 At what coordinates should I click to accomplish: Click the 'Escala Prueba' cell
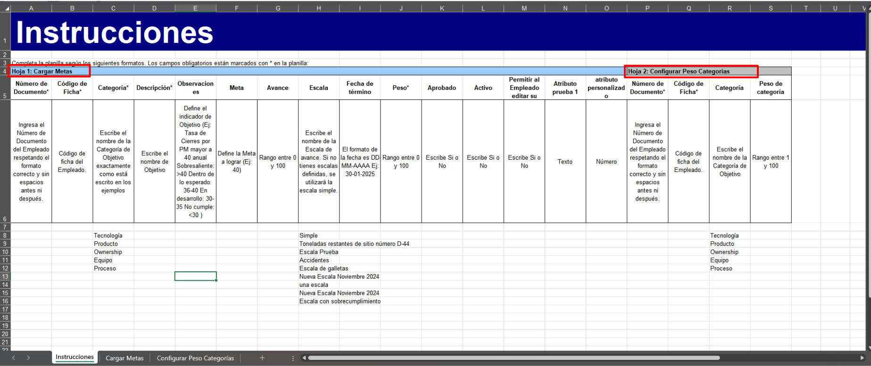[x=319, y=252]
